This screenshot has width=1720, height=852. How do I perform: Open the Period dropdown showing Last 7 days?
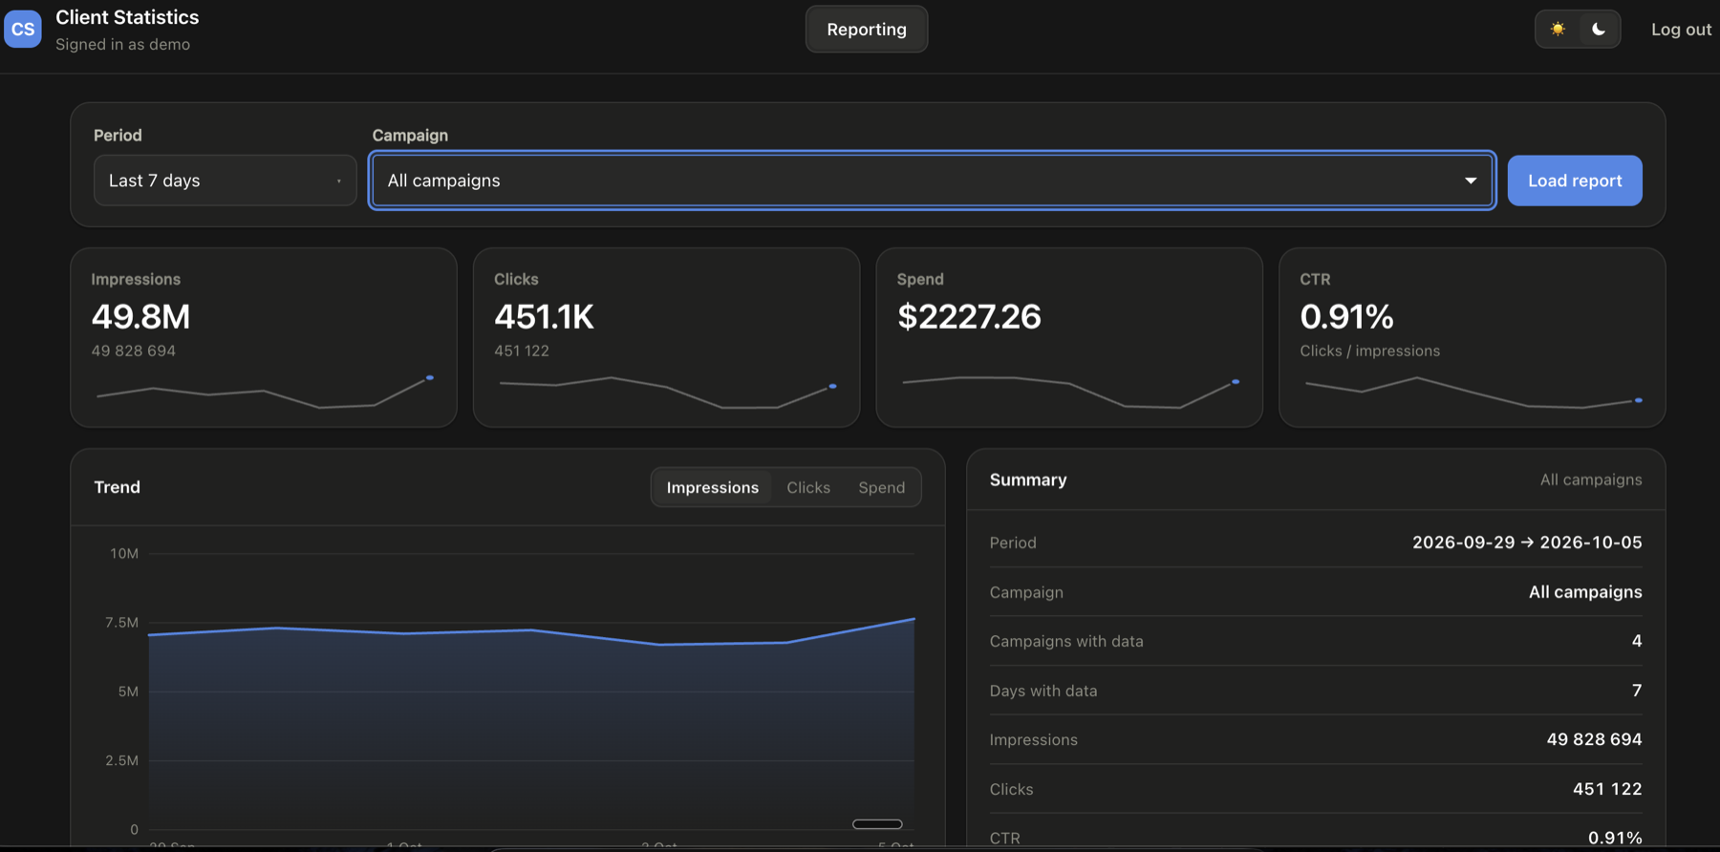[x=225, y=181]
